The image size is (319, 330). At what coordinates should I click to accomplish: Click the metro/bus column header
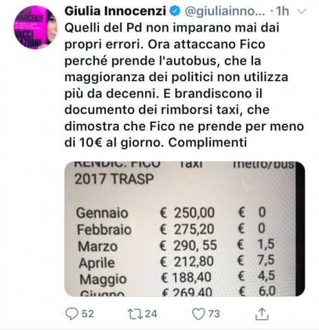263,164
